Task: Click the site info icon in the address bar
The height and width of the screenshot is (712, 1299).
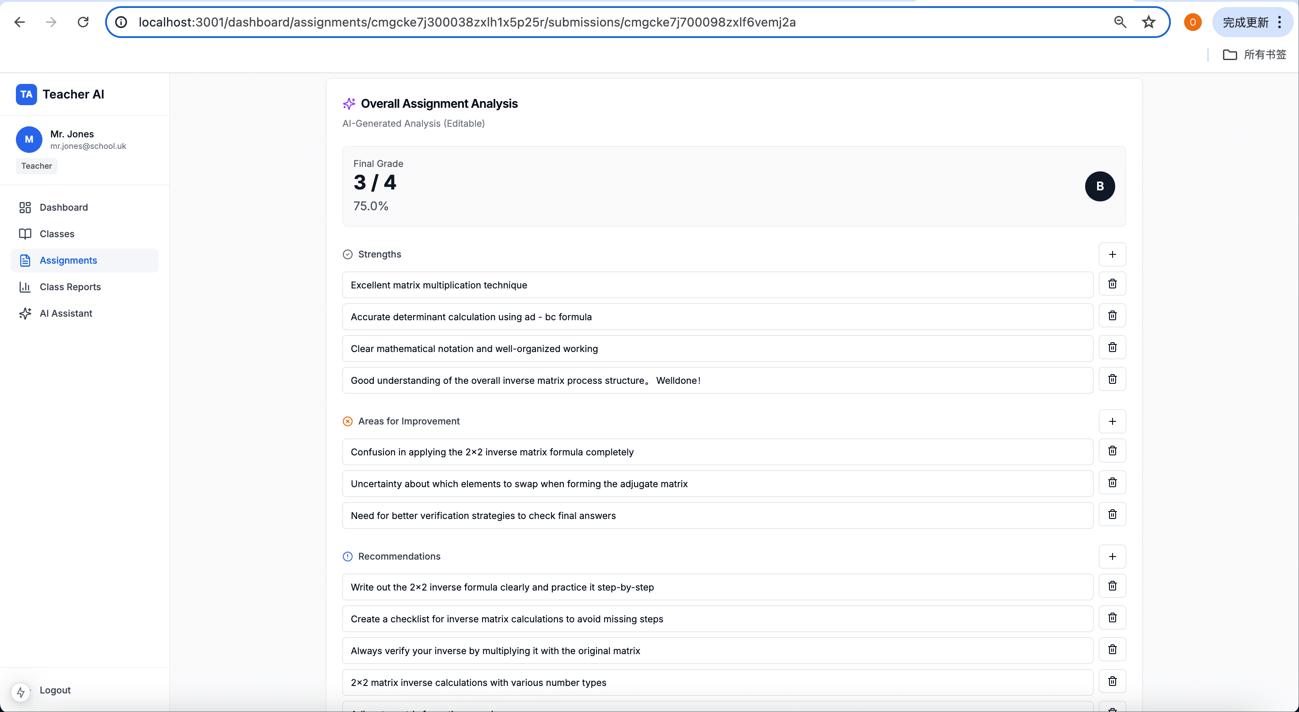Action: click(121, 22)
